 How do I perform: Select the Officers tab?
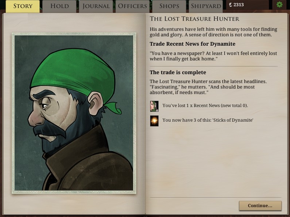coord(133,7)
